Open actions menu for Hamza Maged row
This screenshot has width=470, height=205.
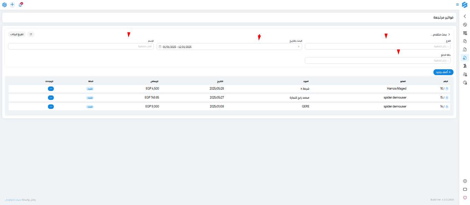pyautogui.click(x=51, y=89)
